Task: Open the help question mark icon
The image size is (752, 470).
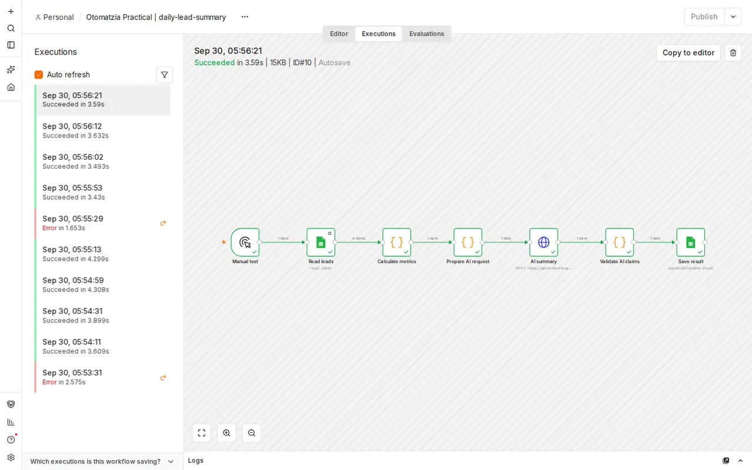Action: [11, 439]
